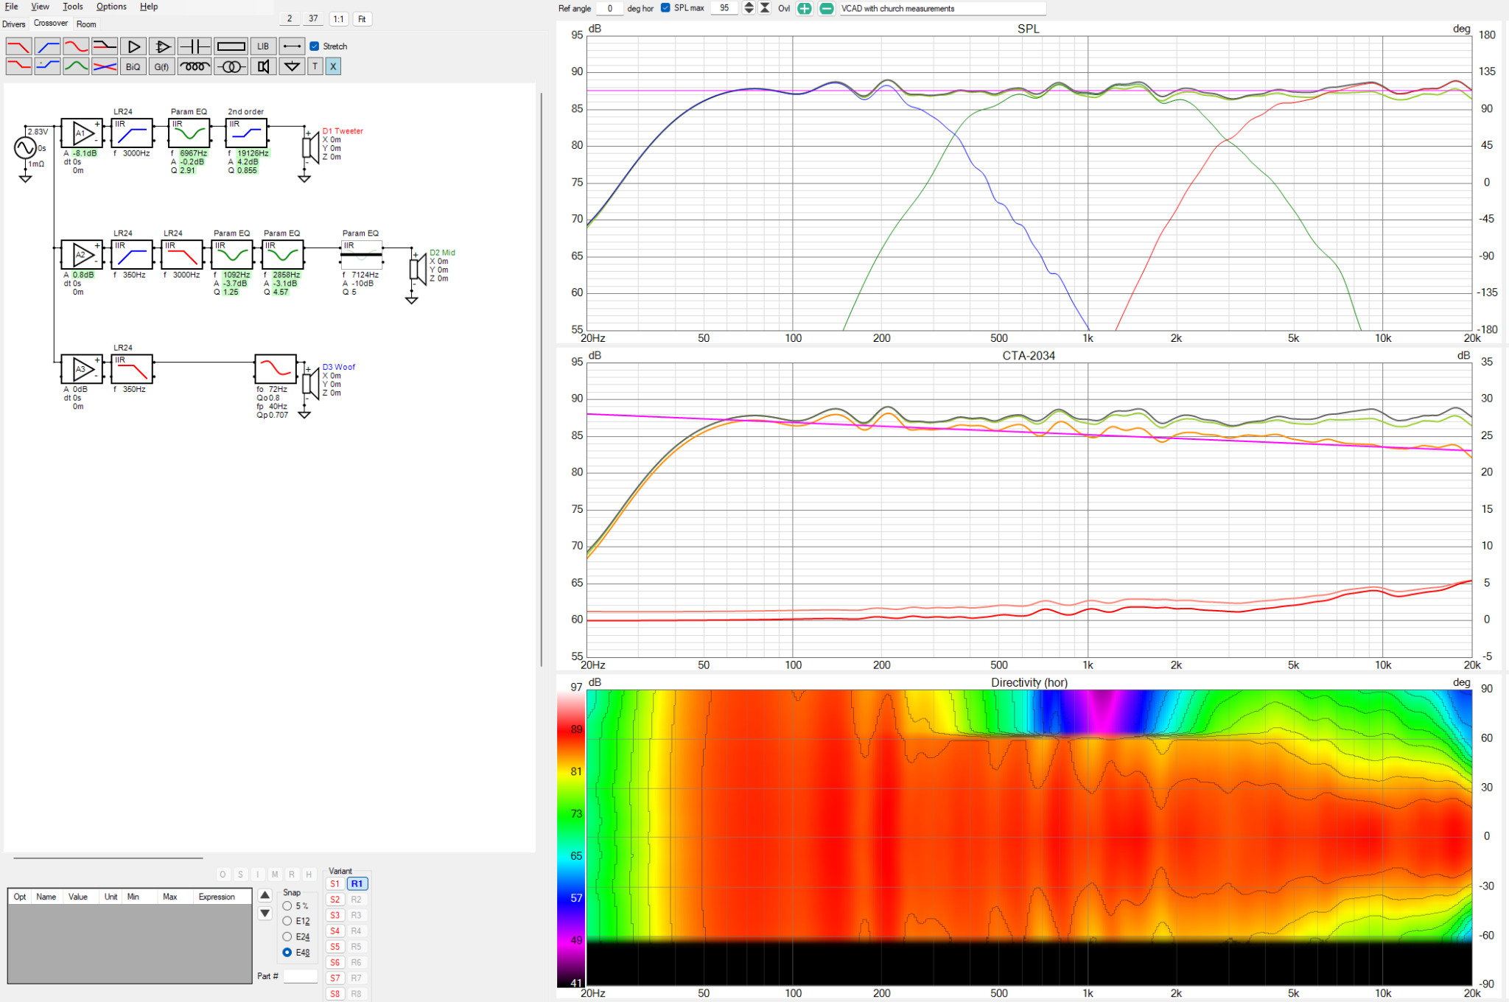Click the Part # input field
The image size is (1509, 1002).
click(300, 976)
